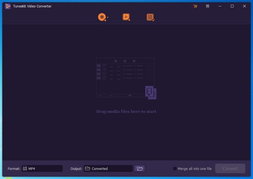This screenshot has width=253, height=179.
Task: Click the Converted output path field
Action: pos(110,168)
